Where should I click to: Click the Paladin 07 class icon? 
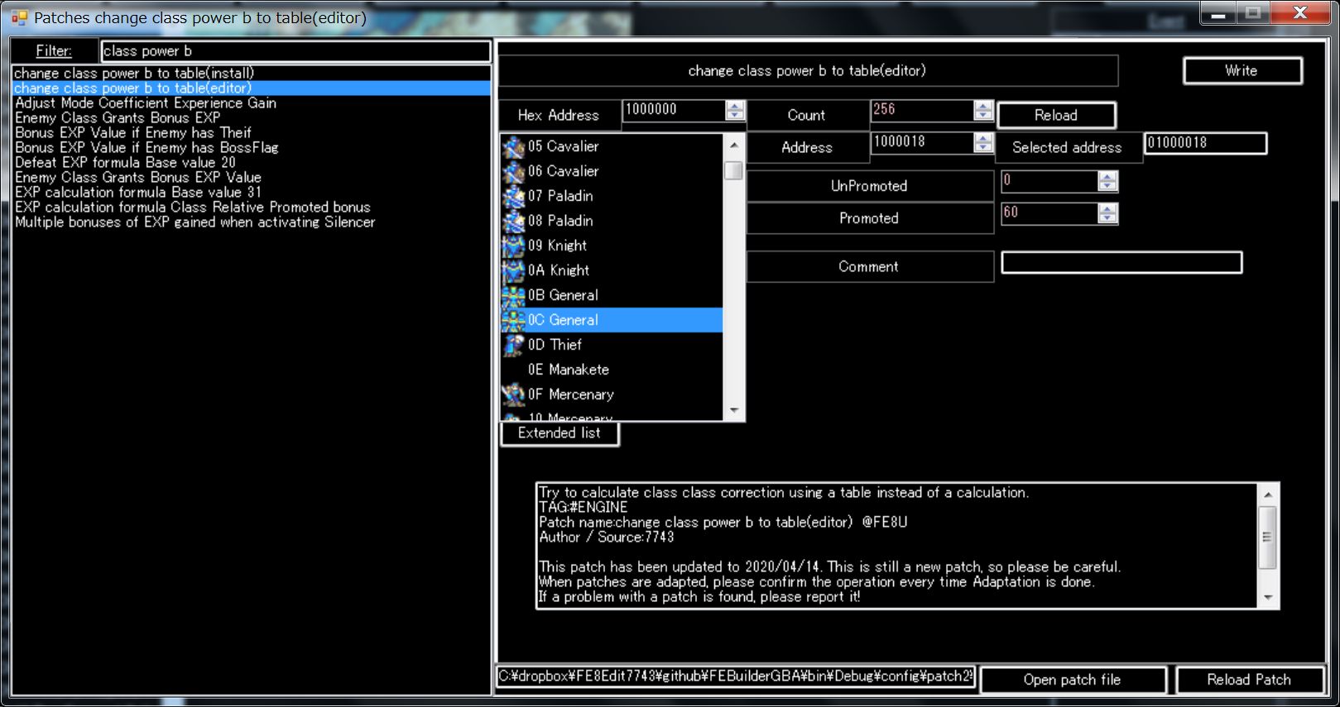click(x=514, y=196)
